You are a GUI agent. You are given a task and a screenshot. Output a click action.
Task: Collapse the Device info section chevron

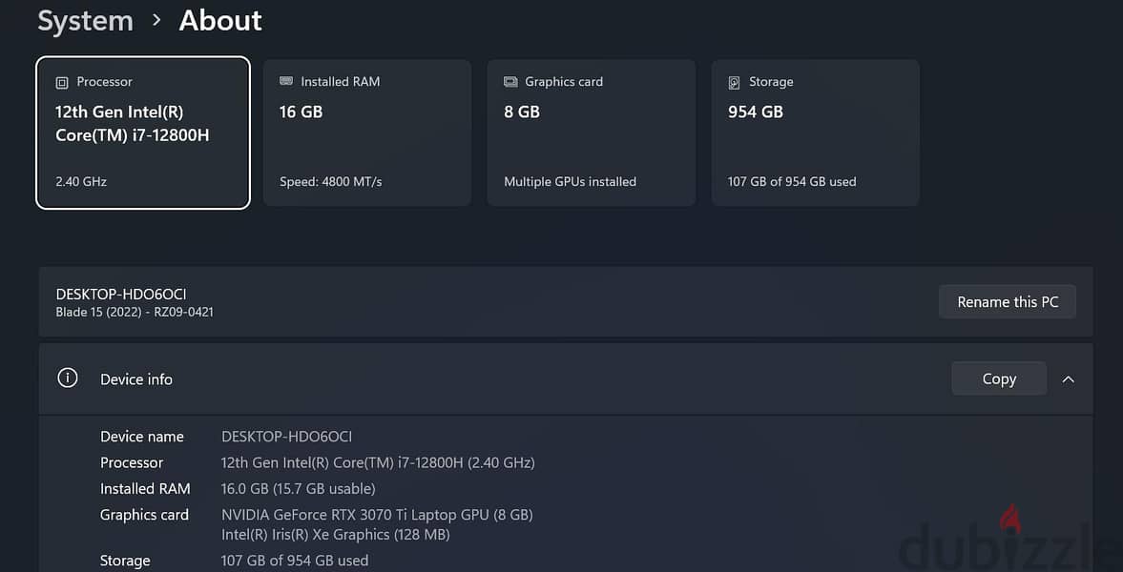point(1068,378)
